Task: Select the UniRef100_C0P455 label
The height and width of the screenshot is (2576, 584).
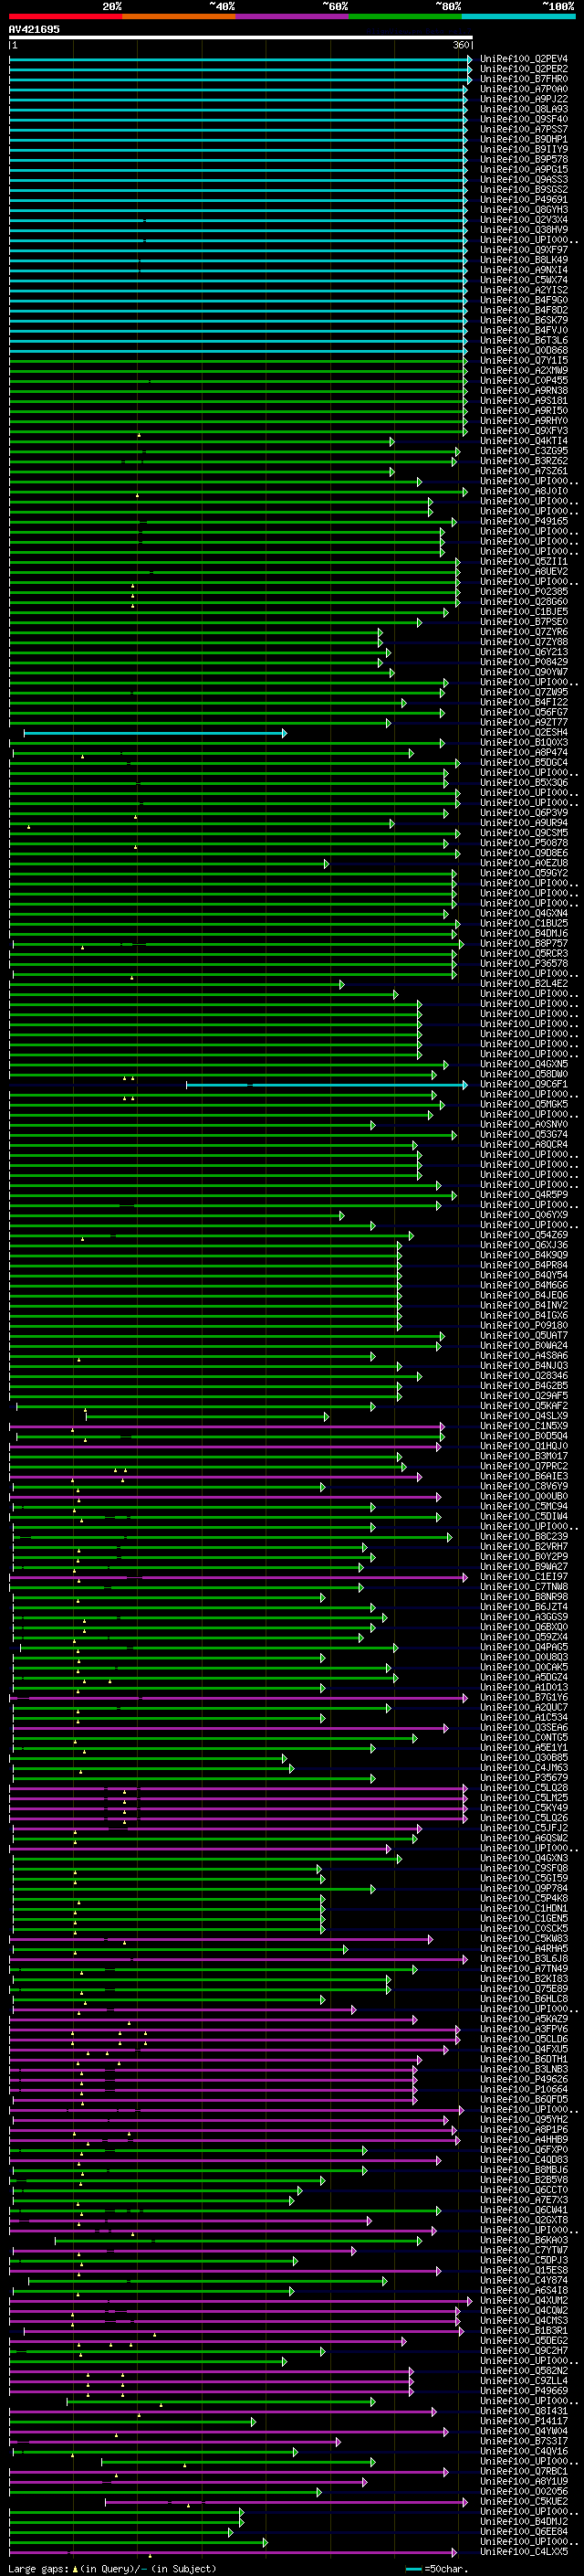Action: [524, 380]
